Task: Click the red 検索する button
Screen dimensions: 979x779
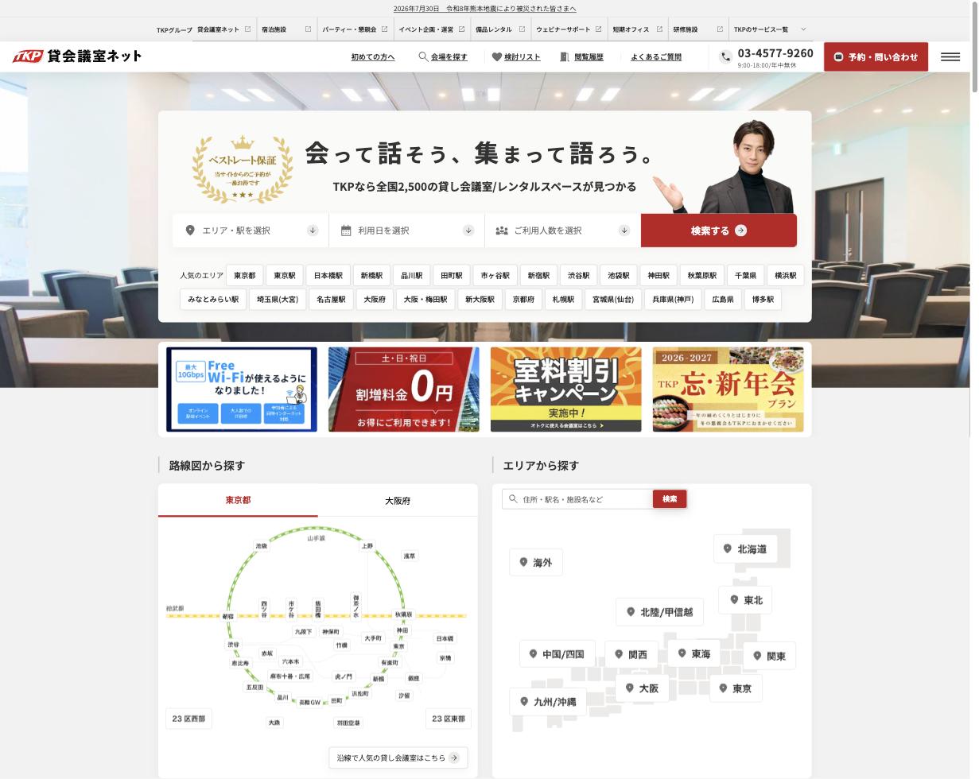Action: [x=719, y=231]
